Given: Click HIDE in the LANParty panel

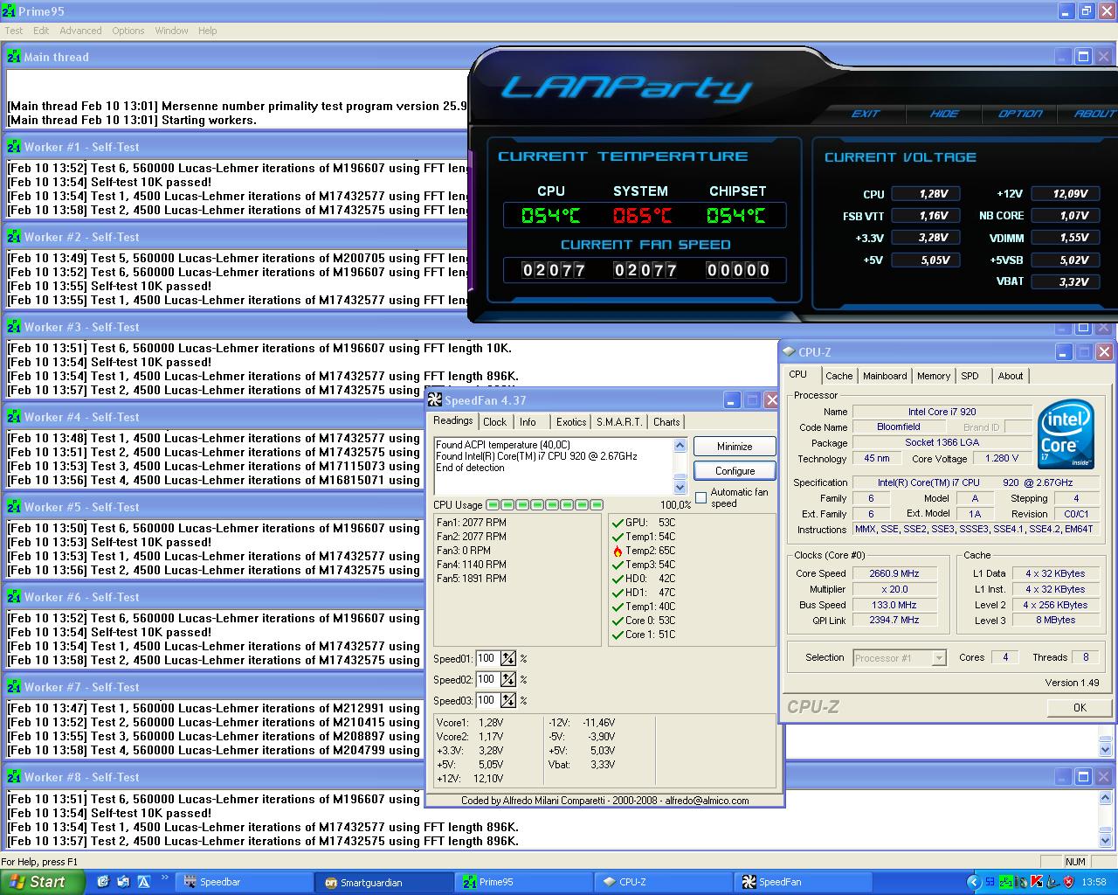Looking at the screenshot, I should 943,114.
